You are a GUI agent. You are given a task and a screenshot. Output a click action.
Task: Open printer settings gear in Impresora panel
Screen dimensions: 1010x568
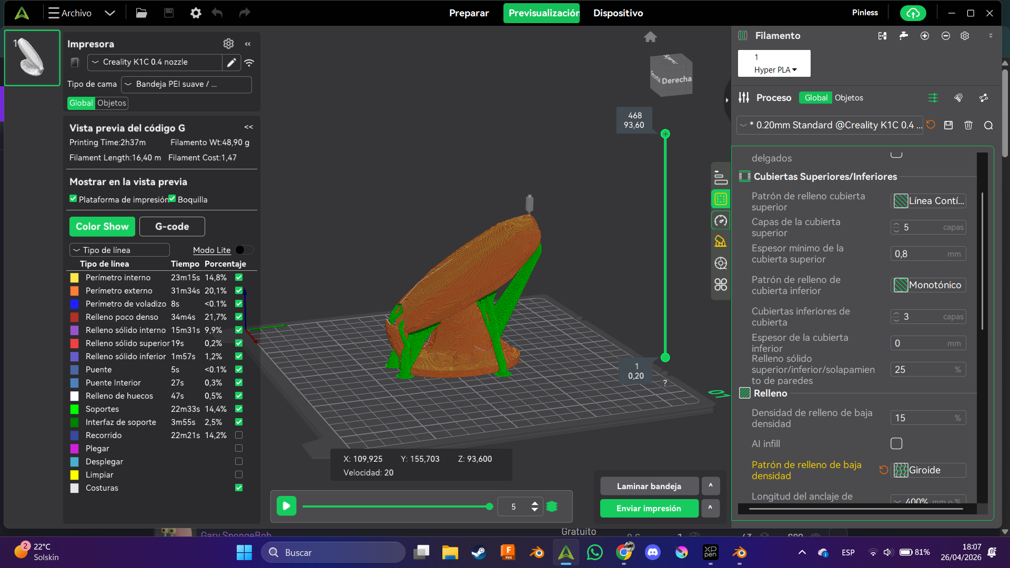[x=228, y=44]
